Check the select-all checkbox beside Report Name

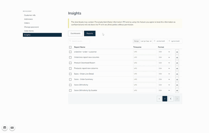pos(70,47)
